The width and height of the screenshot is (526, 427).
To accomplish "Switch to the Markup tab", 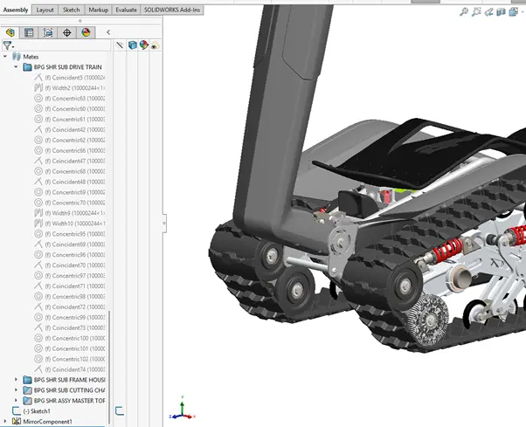I will coord(98,10).
